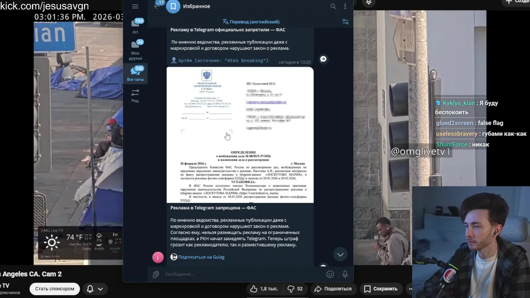
Task: Open the three-dot chat options menu
Action: click(x=345, y=6)
